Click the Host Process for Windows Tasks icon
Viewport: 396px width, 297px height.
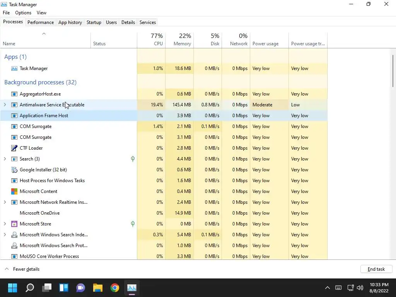[14, 181]
